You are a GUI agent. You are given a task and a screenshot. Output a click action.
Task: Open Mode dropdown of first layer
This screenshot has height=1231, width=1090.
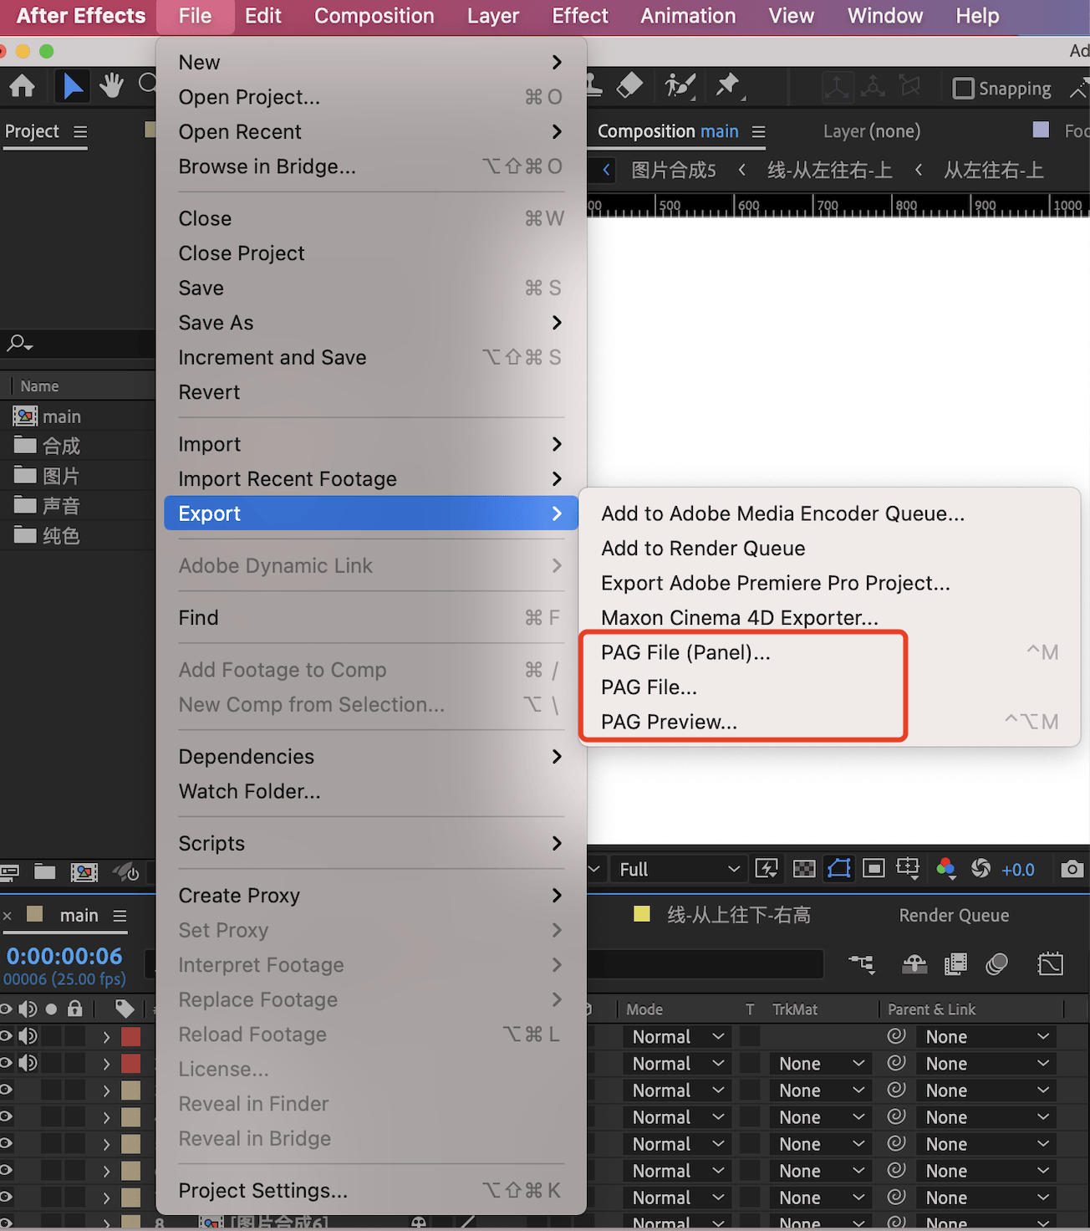[x=677, y=1037]
